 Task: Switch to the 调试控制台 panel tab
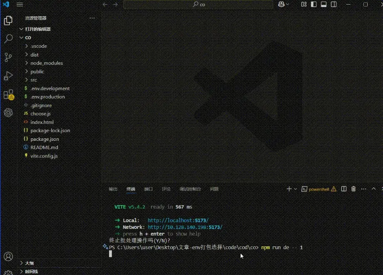pos(190,189)
